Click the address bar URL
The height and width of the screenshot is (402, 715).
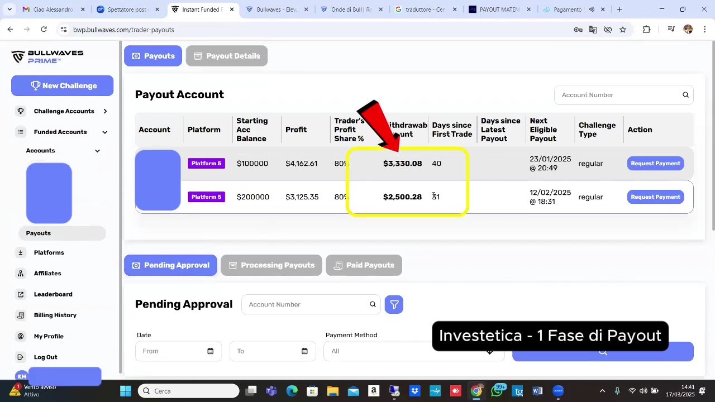(x=123, y=30)
